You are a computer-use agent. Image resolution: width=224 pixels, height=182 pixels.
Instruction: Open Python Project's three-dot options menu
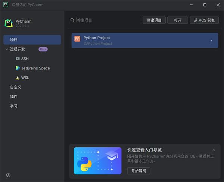click(x=212, y=41)
